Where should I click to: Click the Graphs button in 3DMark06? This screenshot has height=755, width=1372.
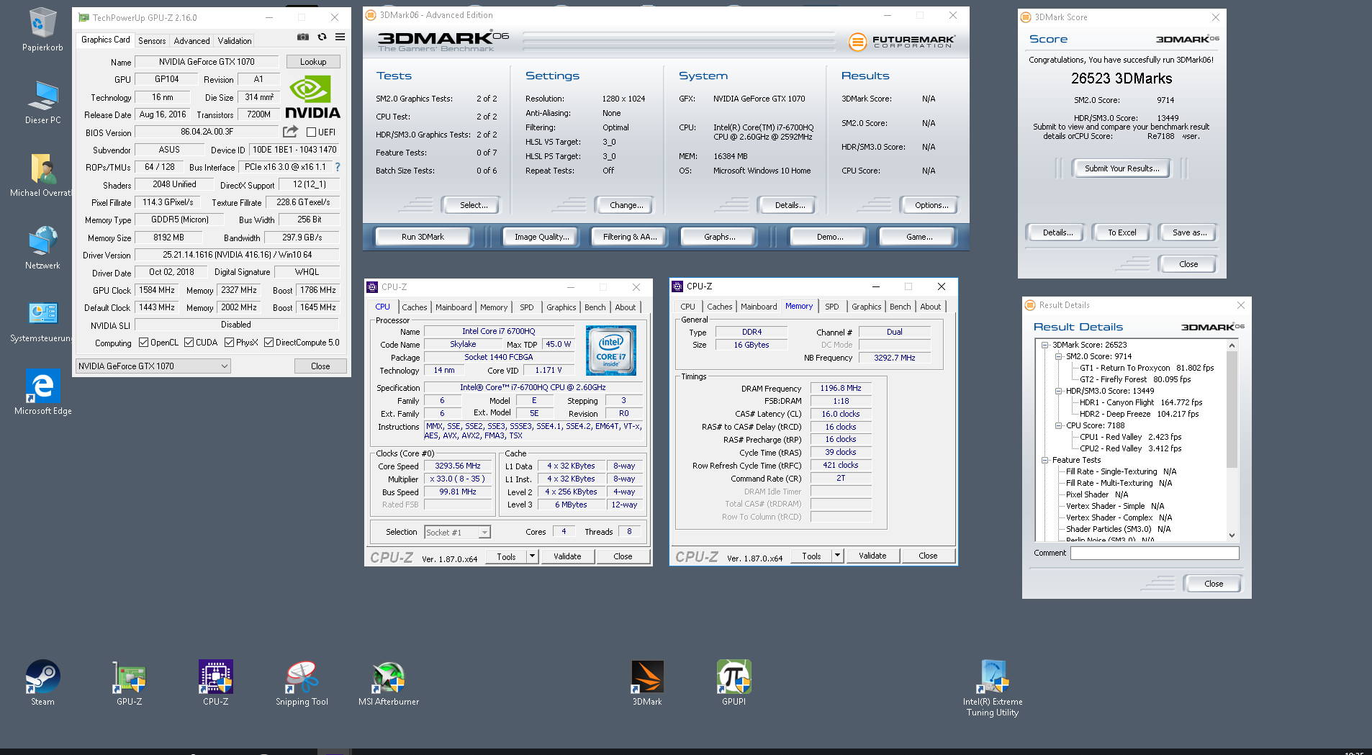click(x=720, y=237)
